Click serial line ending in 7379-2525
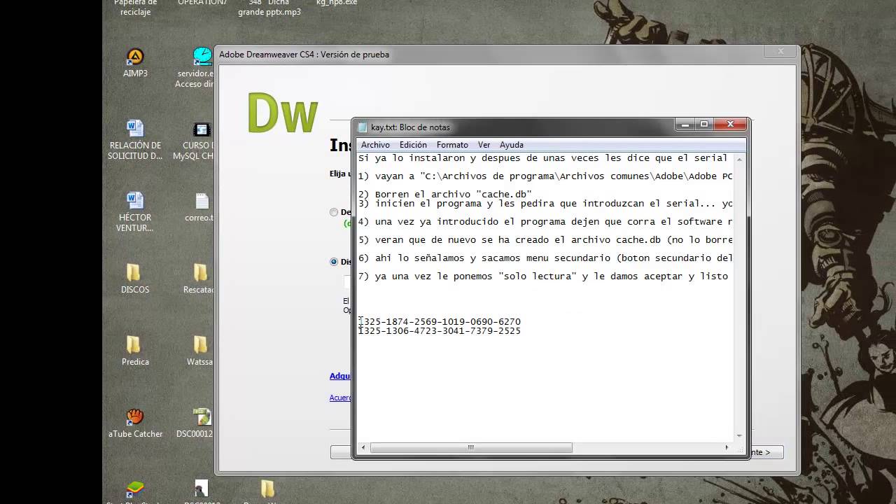Viewport: 896px width, 504px height. [x=440, y=331]
